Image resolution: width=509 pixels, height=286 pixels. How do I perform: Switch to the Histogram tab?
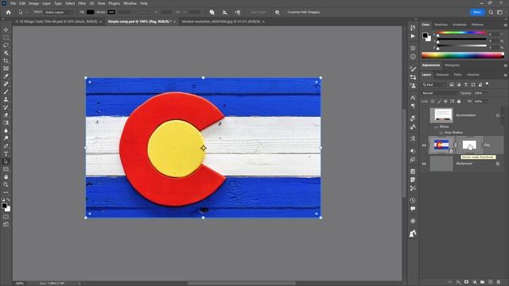(x=452, y=65)
